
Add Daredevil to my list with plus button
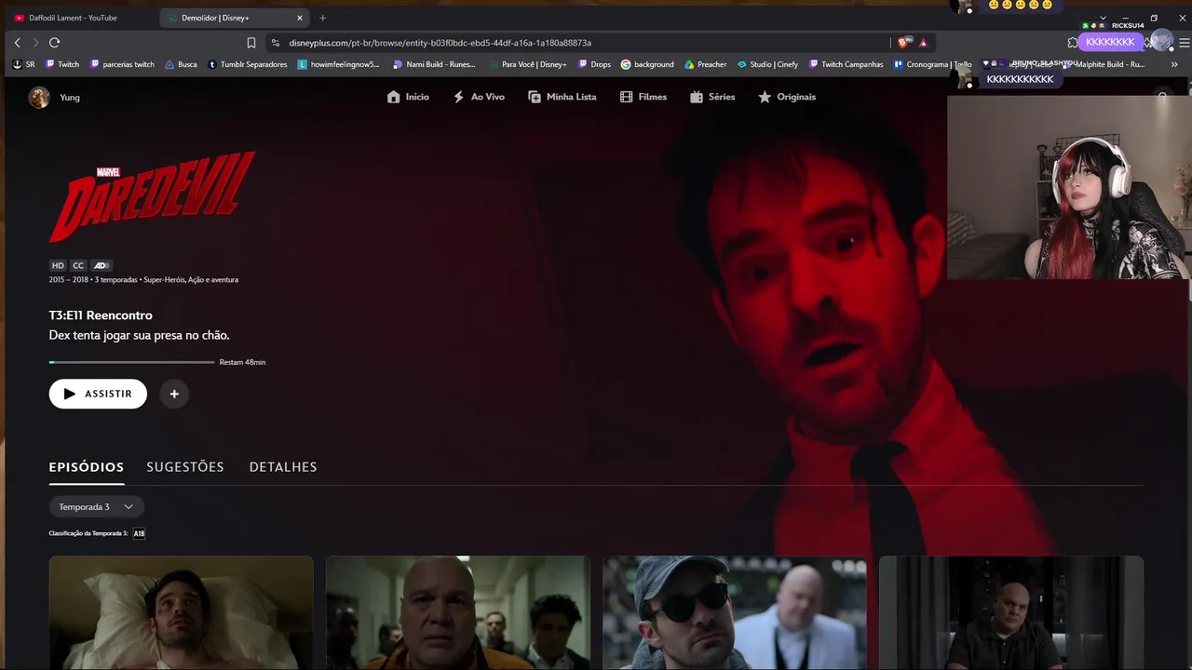pos(174,394)
